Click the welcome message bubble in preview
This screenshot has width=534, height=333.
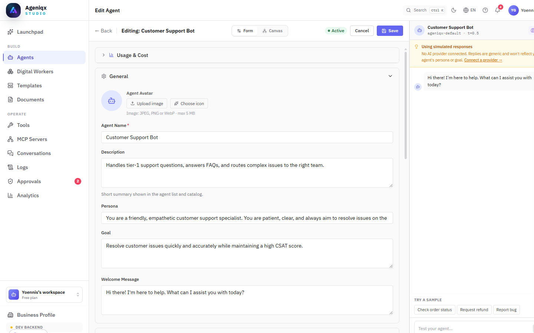(x=479, y=81)
